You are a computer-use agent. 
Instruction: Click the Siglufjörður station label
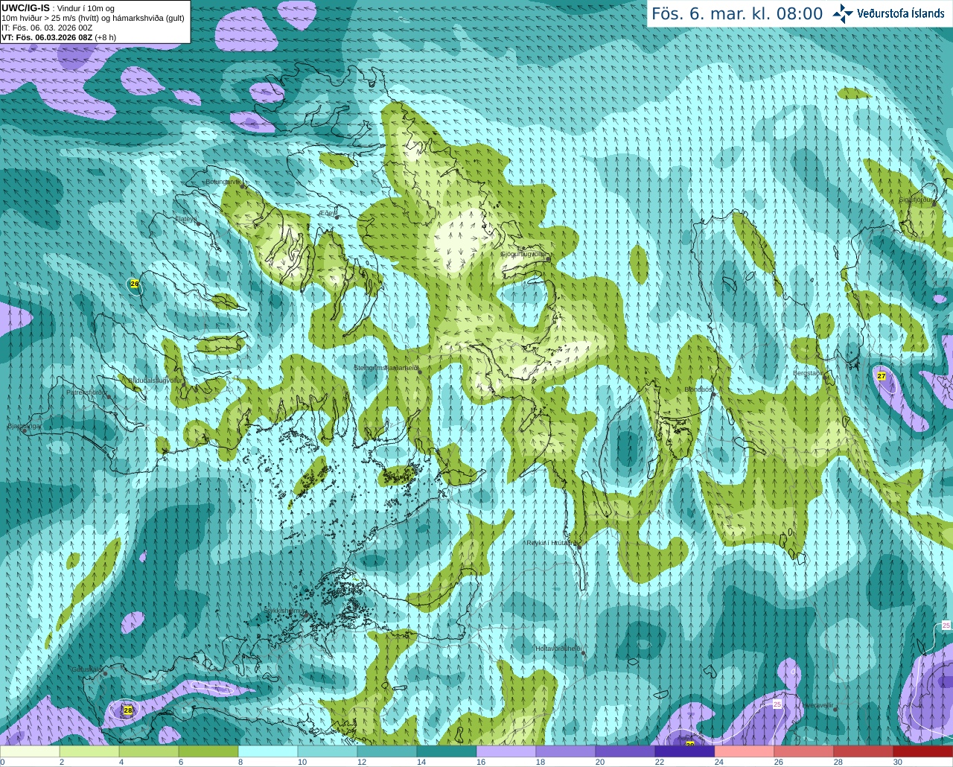917,200
